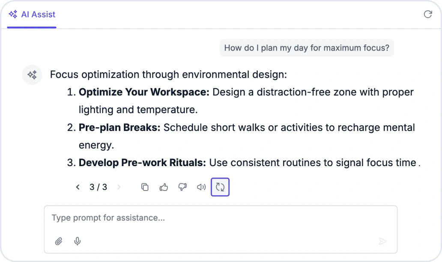
Task: Copy the AI response to clipboard
Action: tap(145, 187)
